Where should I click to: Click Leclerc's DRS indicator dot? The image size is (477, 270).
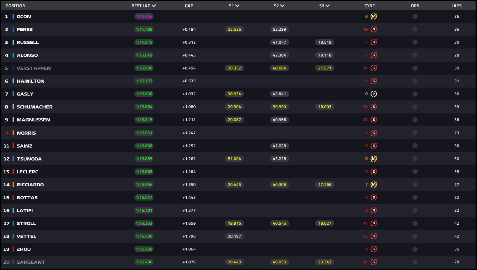[x=415, y=172]
